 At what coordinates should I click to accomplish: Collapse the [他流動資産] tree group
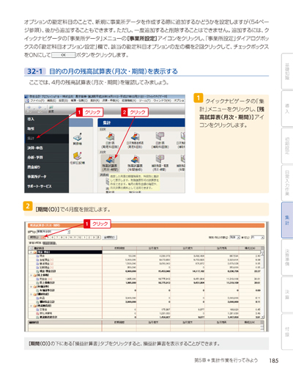(x=31, y=306)
